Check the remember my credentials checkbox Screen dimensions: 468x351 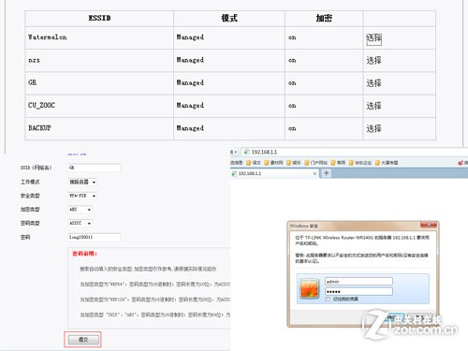click(x=328, y=300)
